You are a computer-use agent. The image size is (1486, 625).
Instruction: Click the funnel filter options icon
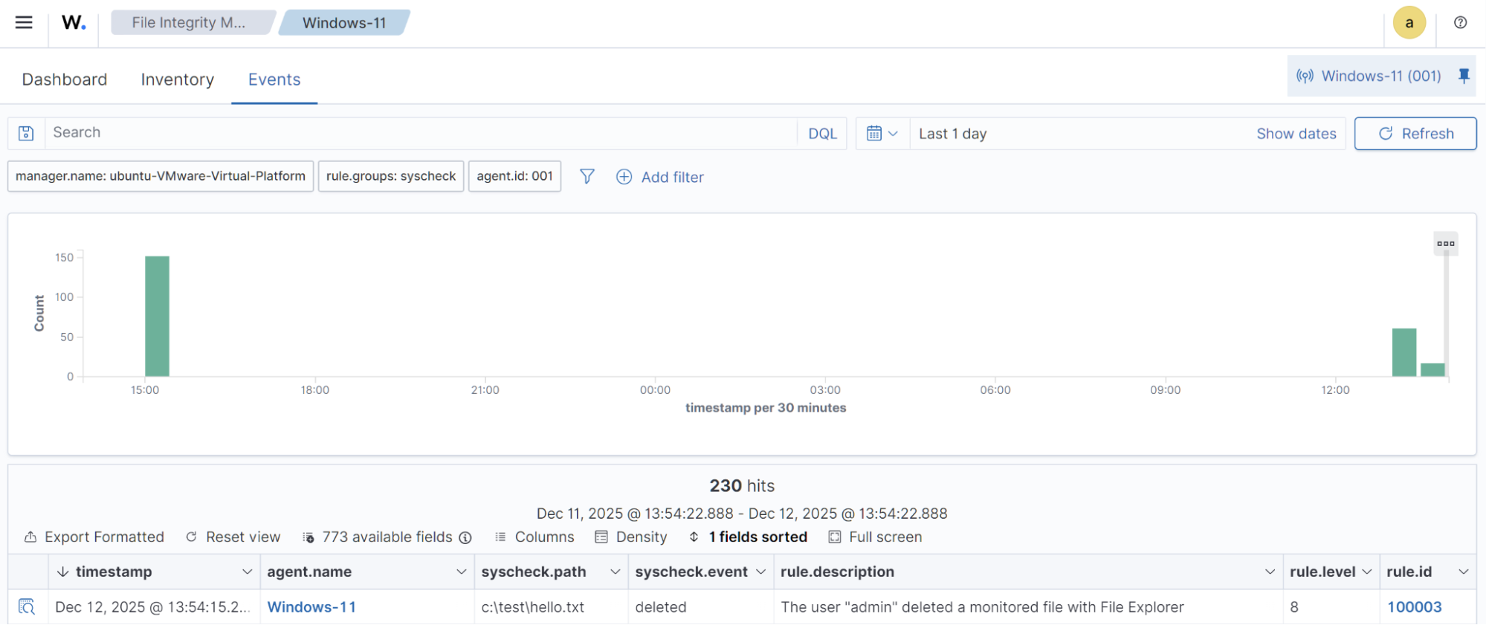pos(587,176)
